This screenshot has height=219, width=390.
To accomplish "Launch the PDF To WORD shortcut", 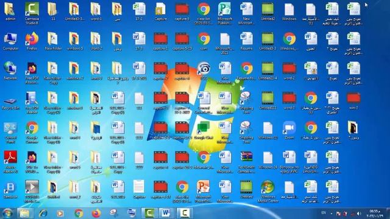I will 32,162.
